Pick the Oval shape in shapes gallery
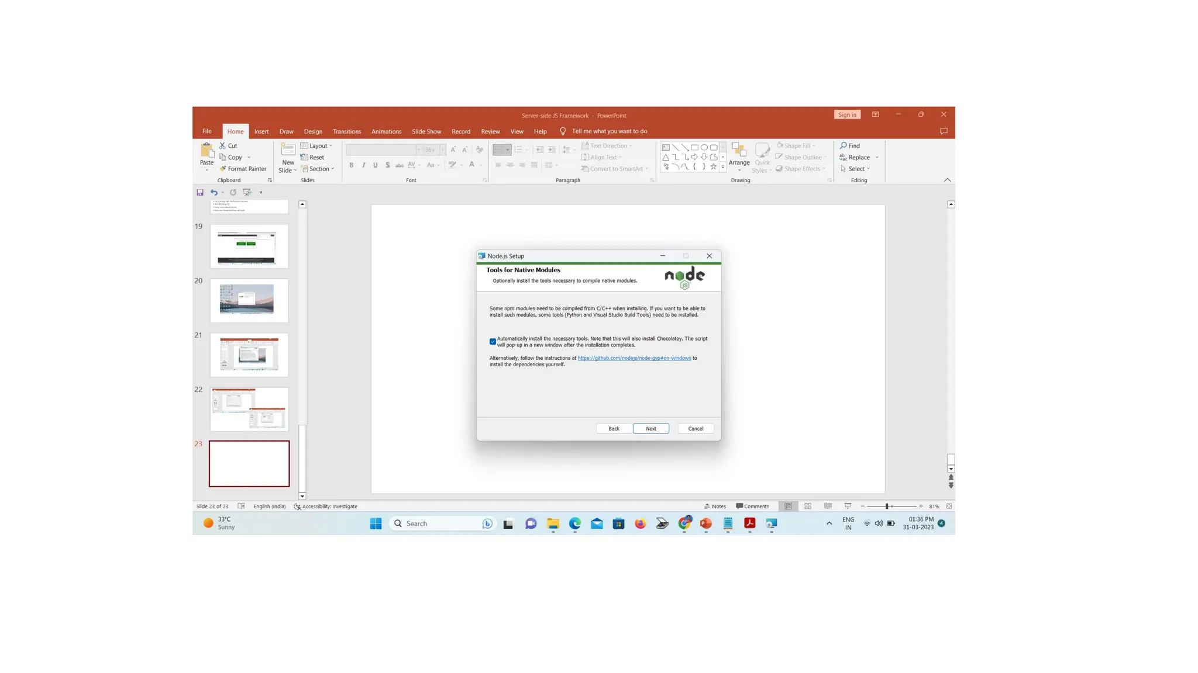This screenshot has height=673, width=1198. (704, 148)
